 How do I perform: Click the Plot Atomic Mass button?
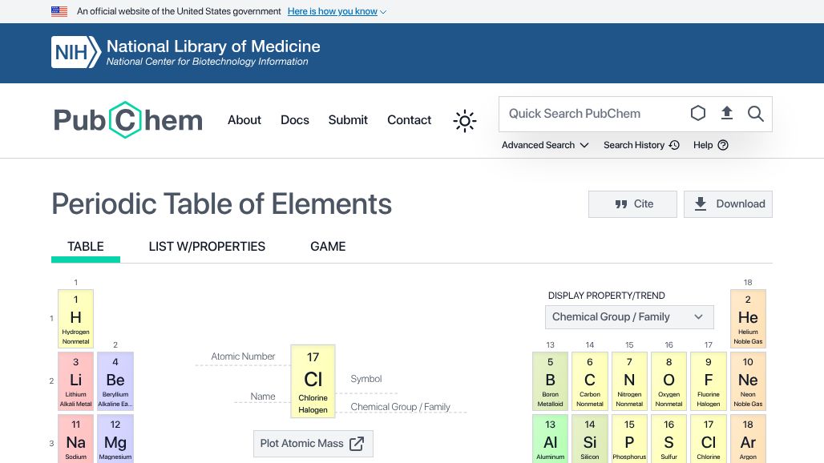pyautogui.click(x=313, y=444)
